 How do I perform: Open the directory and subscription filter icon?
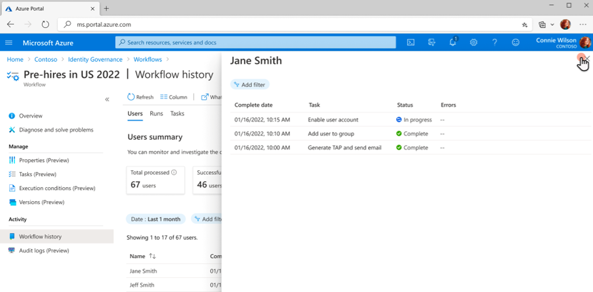click(432, 43)
